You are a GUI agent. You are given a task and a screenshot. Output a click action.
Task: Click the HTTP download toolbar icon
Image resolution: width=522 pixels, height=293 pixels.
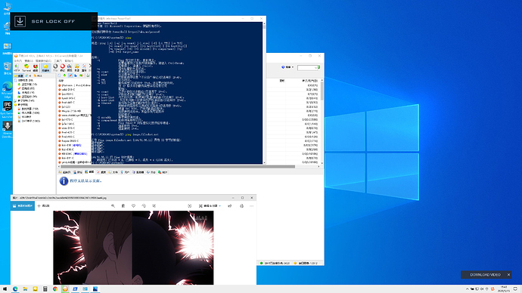tap(17, 67)
